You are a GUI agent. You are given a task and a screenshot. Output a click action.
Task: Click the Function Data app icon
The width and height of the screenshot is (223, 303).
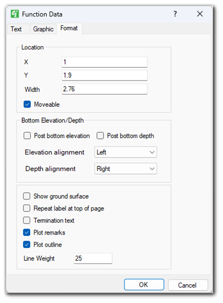coord(15,14)
